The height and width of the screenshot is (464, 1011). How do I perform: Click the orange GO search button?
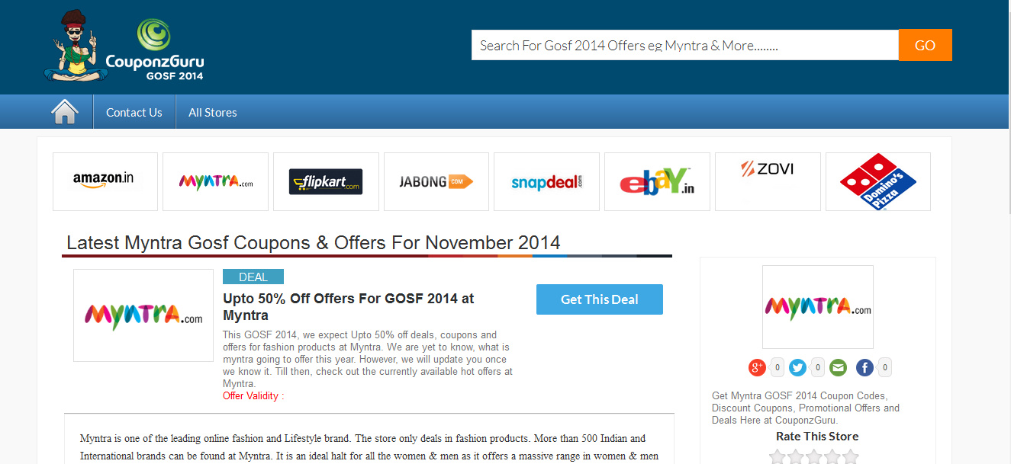925,45
